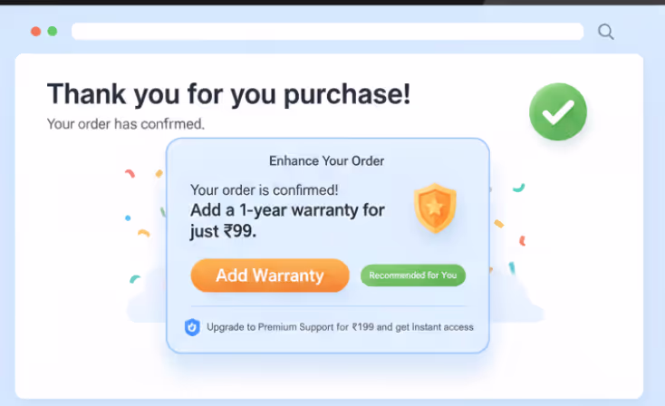
Task: Click the 'Thank you for you purchase!' heading
Action: tap(228, 93)
